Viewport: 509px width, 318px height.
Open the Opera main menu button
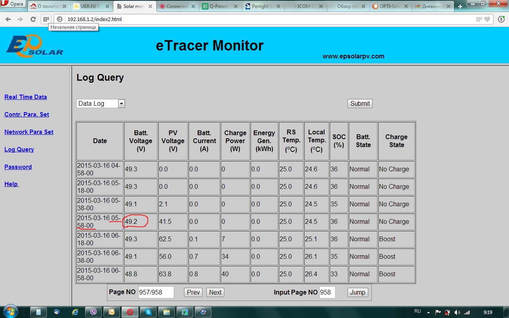[13, 4]
